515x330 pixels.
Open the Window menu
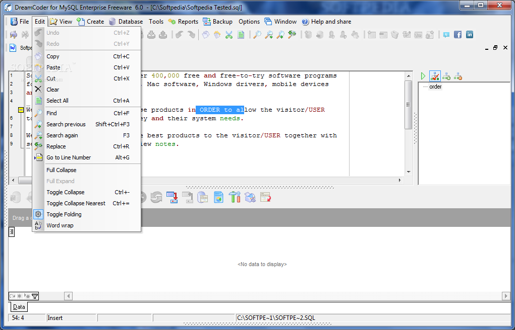[x=281, y=22]
